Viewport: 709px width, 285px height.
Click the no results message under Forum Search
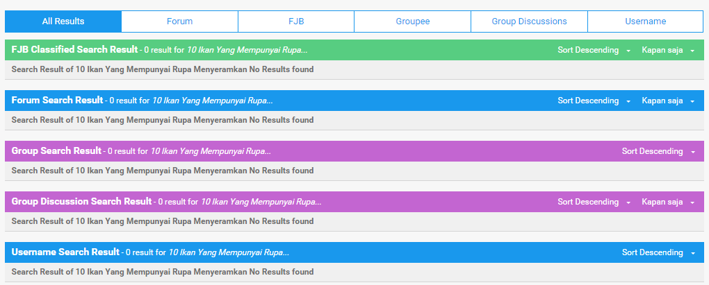[163, 120]
